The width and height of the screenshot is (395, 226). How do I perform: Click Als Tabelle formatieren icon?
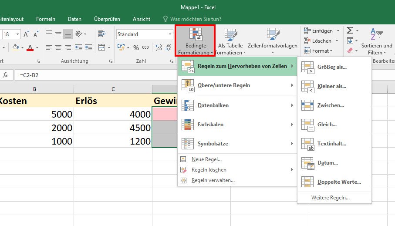pyautogui.click(x=230, y=35)
